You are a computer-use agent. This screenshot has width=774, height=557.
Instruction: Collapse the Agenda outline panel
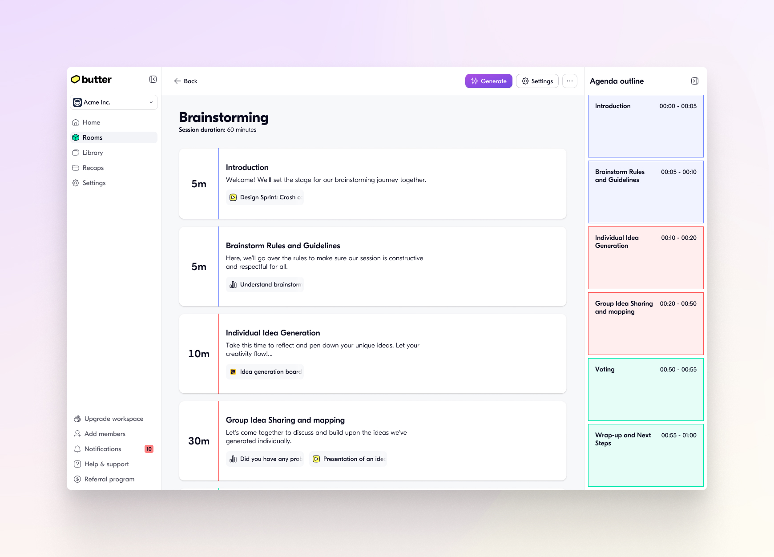click(694, 81)
